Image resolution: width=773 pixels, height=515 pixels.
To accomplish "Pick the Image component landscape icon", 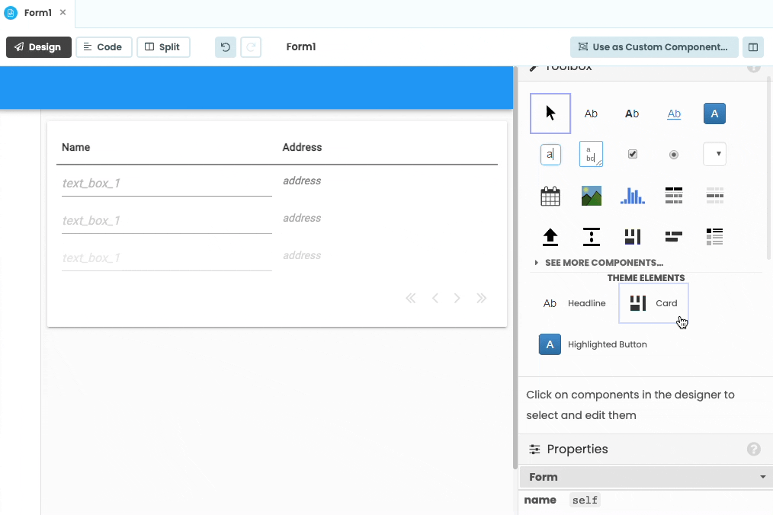I will click(x=591, y=196).
